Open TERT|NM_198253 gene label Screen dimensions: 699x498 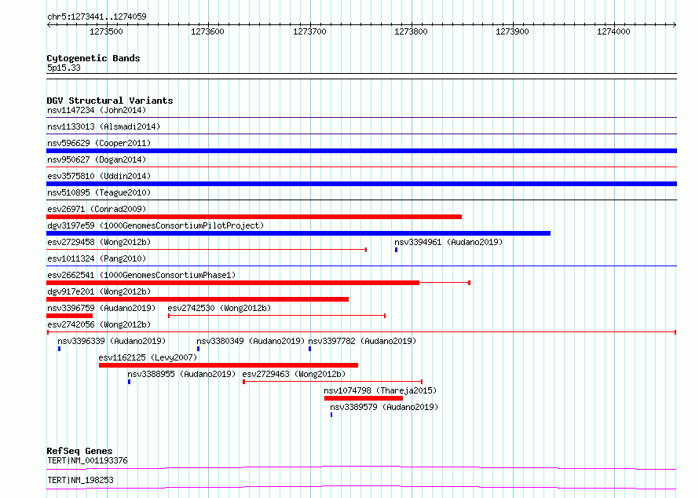pyautogui.click(x=80, y=480)
